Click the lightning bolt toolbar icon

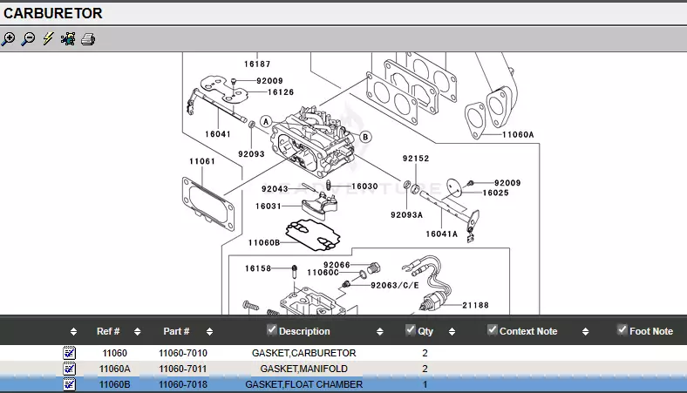(48, 39)
